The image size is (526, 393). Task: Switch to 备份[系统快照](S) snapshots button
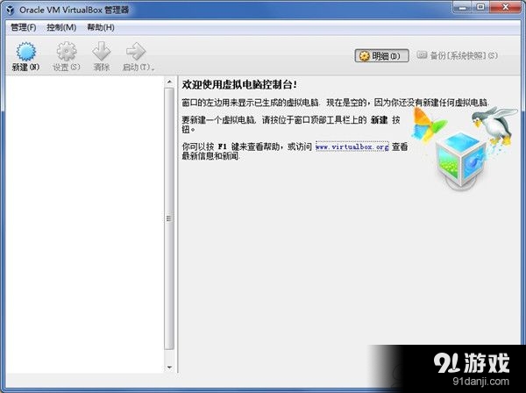[x=458, y=55]
